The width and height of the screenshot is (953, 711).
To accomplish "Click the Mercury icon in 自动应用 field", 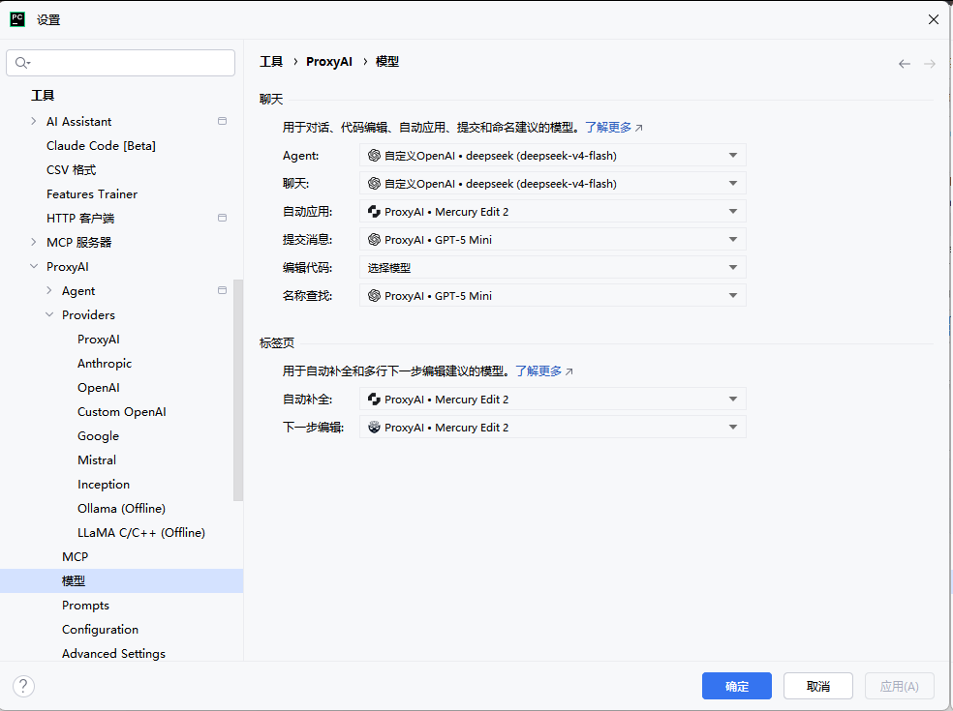I will coord(375,211).
